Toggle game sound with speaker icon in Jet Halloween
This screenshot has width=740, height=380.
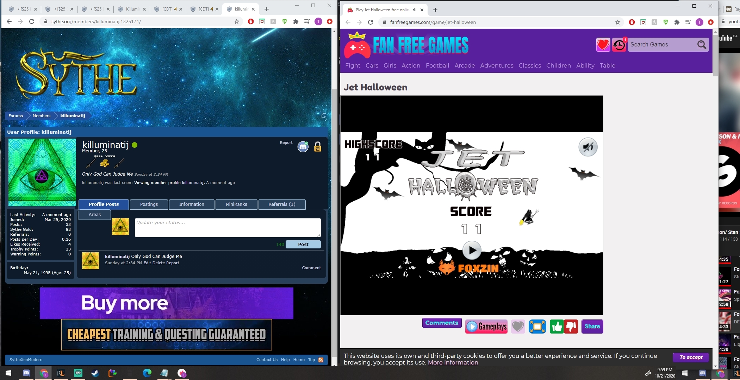coord(588,147)
